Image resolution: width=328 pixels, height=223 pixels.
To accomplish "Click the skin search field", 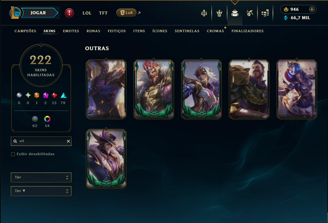I will 41,141.
